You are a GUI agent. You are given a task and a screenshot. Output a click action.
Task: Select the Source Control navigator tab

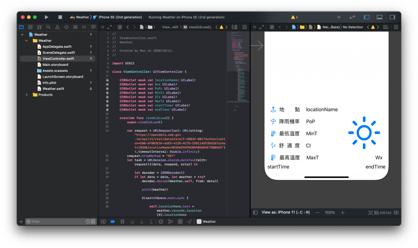coord(30,27)
